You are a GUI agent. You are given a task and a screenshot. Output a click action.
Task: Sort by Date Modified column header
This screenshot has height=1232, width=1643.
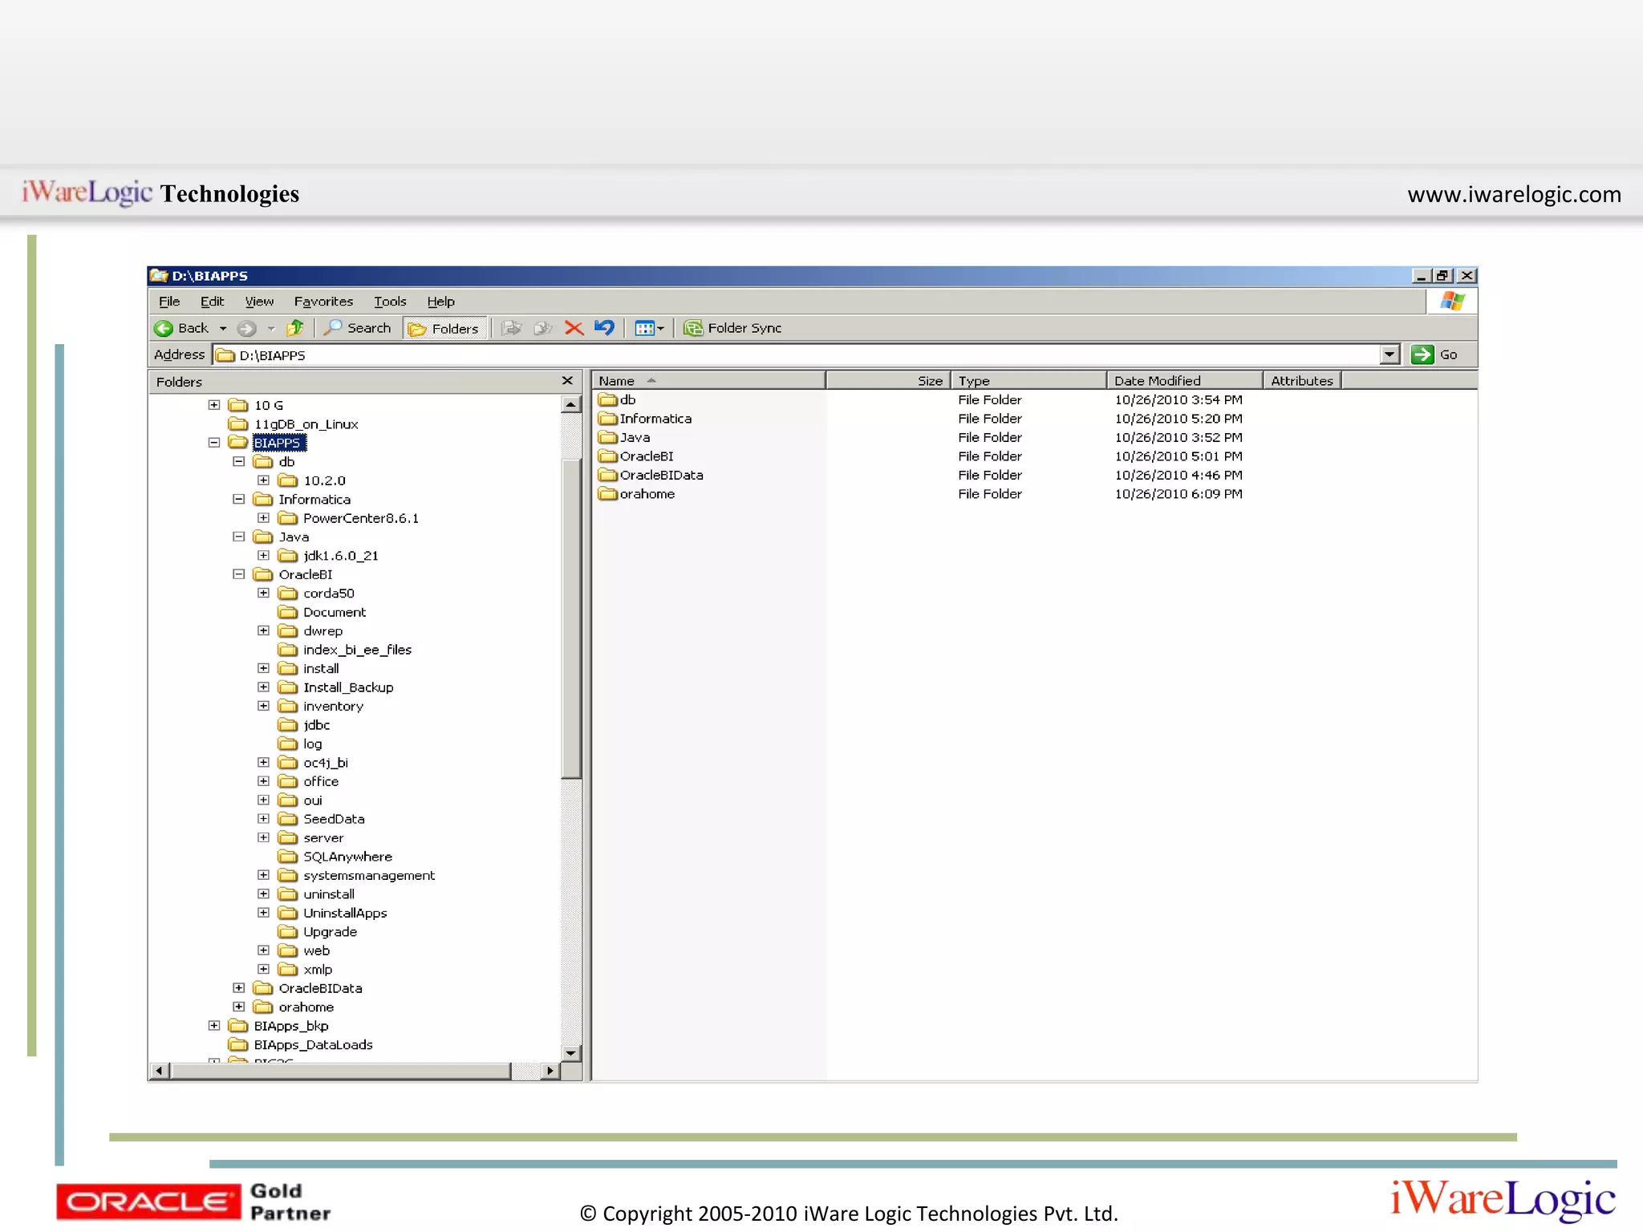tap(1185, 381)
